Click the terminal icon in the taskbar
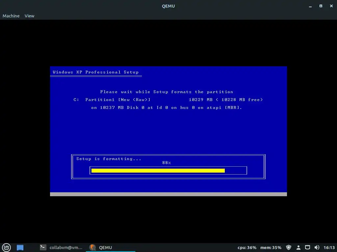The image size is (337, 252). 43,247
